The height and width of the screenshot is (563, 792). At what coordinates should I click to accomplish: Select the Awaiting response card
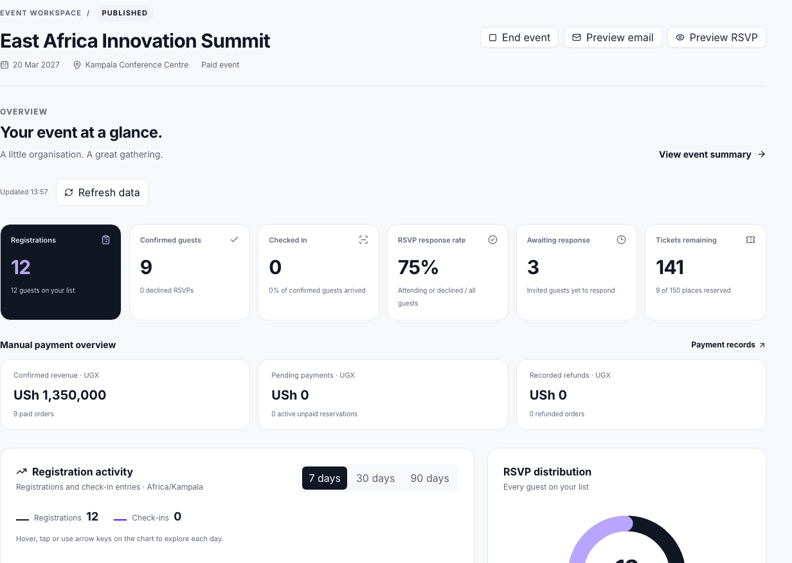[x=577, y=272]
